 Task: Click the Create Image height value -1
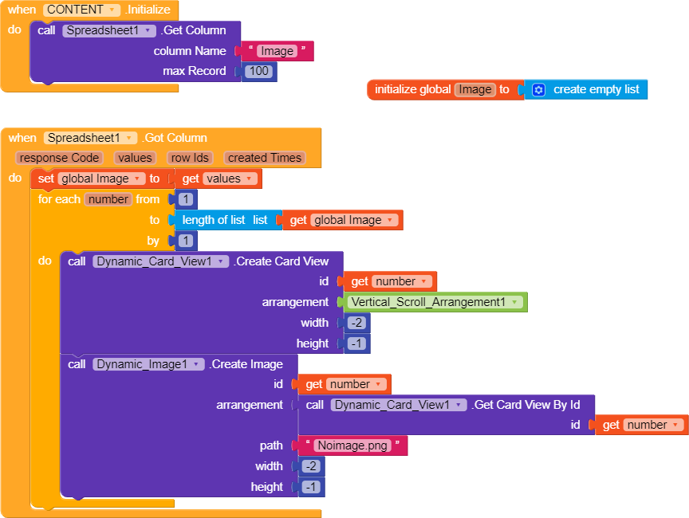(x=311, y=487)
